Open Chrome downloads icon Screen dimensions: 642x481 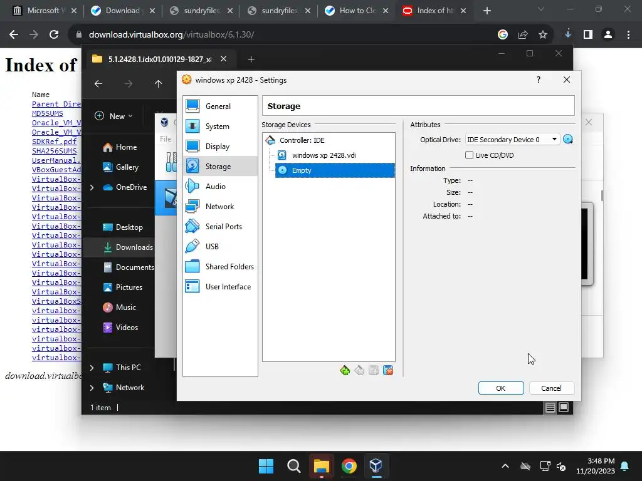tap(568, 35)
